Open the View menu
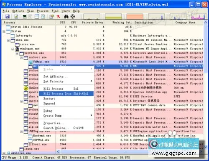 click(30, 11)
